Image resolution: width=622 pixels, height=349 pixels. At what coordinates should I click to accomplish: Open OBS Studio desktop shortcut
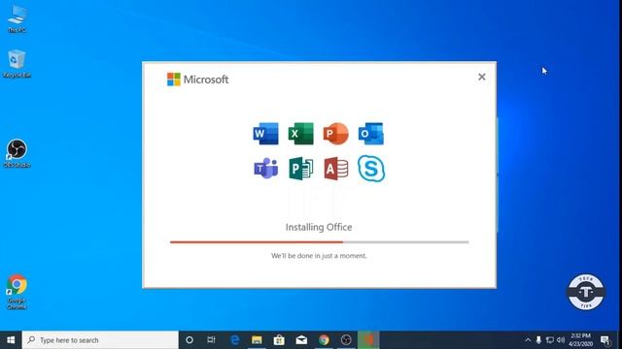[x=17, y=153]
